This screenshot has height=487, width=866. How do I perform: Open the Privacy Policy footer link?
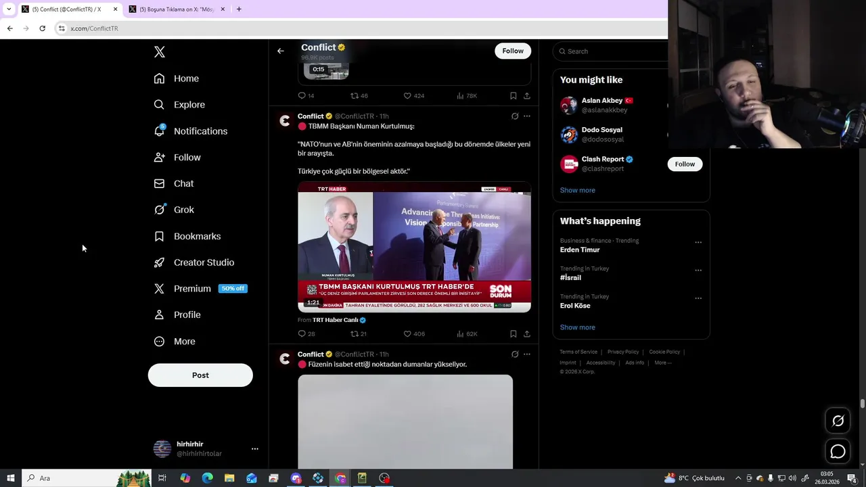[x=623, y=352]
